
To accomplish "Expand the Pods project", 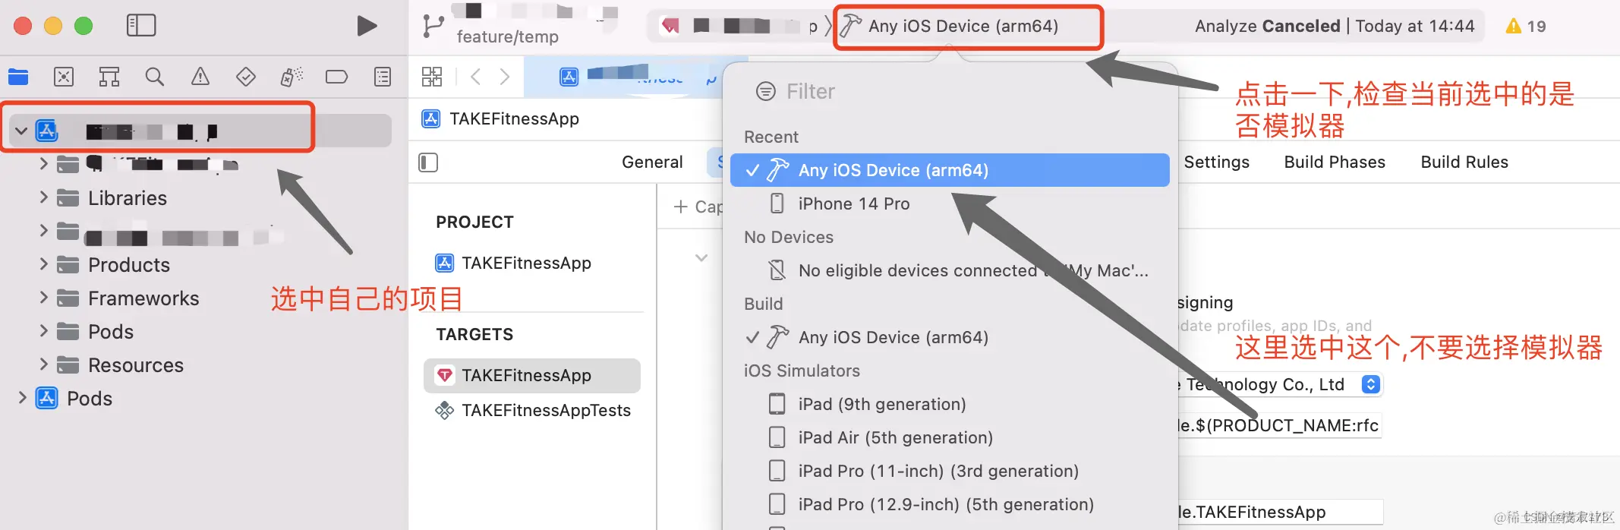I will [x=22, y=398].
